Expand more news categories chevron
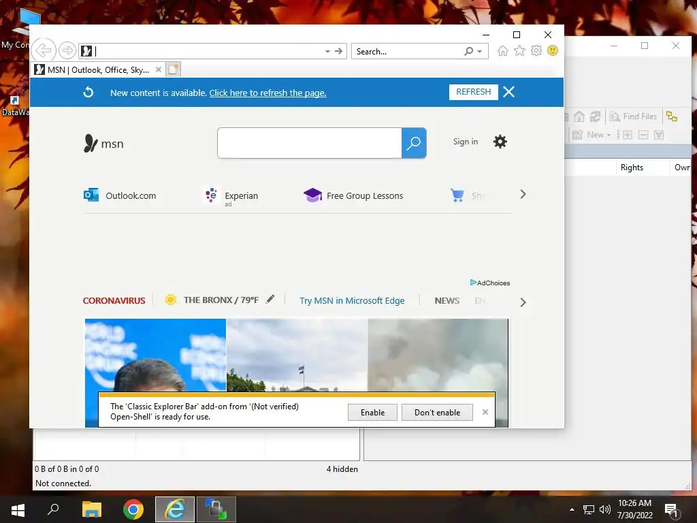The width and height of the screenshot is (697, 523). (x=523, y=302)
